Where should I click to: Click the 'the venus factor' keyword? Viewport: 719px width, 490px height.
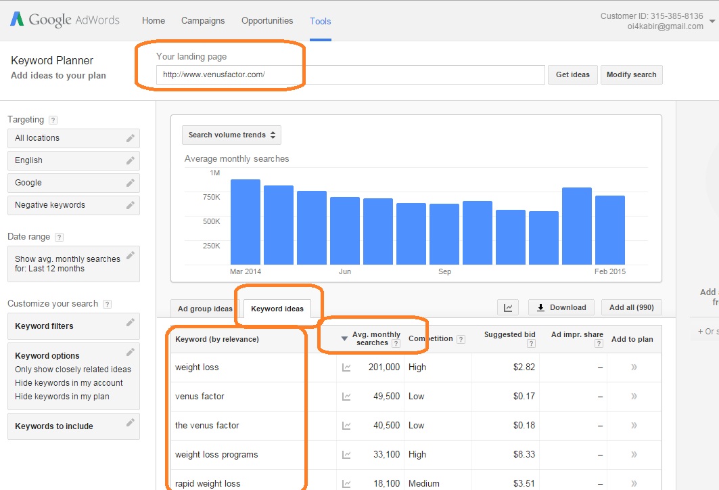tap(207, 425)
